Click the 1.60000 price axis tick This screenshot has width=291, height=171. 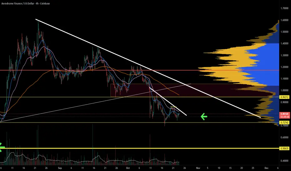tap(284, 20)
